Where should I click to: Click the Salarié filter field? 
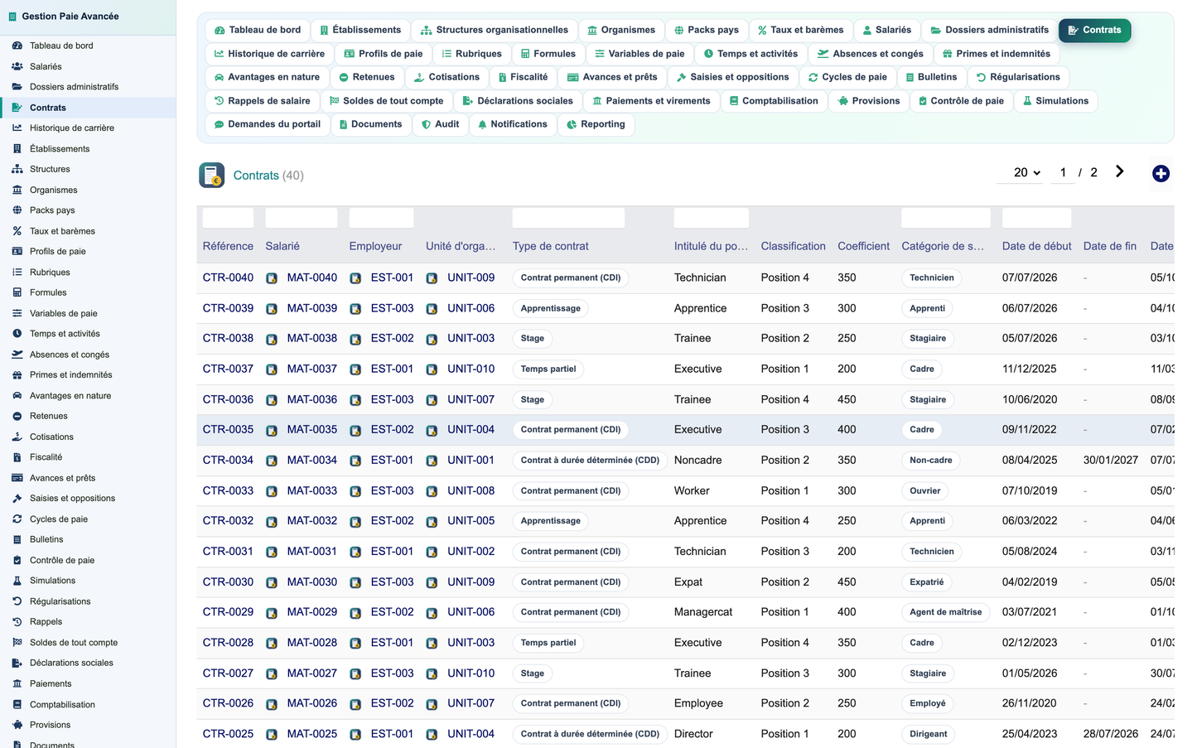(x=301, y=218)
